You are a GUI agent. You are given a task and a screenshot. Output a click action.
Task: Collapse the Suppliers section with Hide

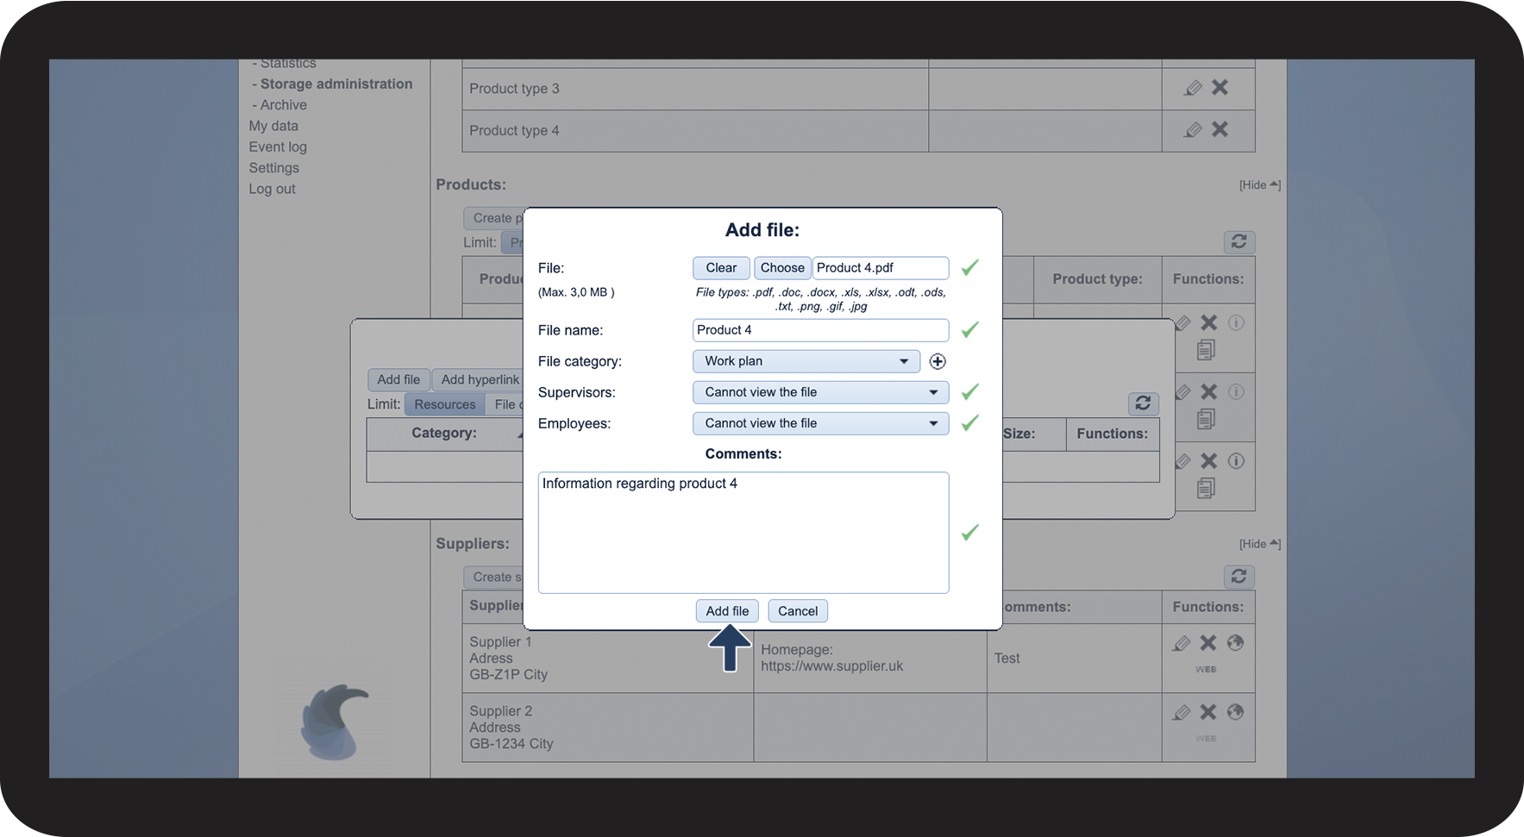[x=1259, y=544]
